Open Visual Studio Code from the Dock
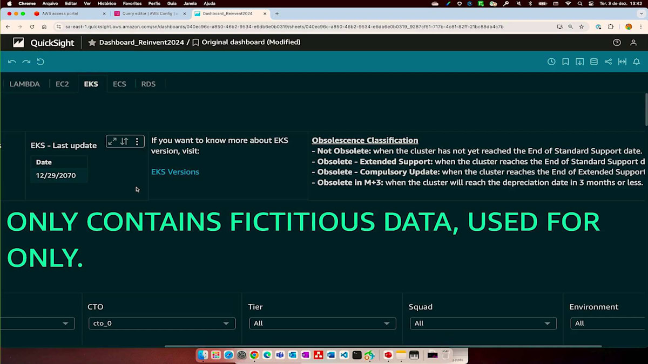 tap(344, 355)
